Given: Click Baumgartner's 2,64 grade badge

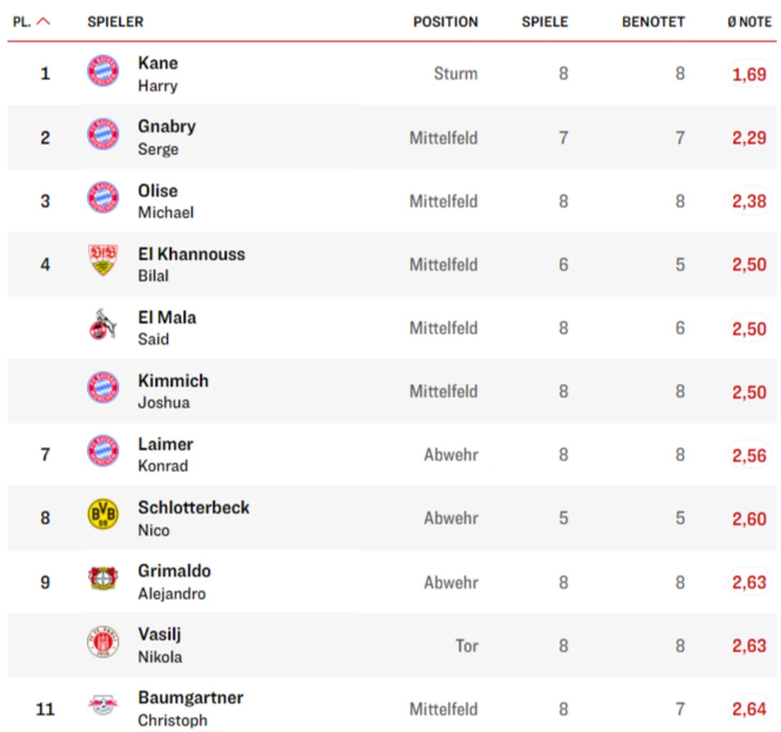Looking at the screenshot, I should click(x=749, y=710).
